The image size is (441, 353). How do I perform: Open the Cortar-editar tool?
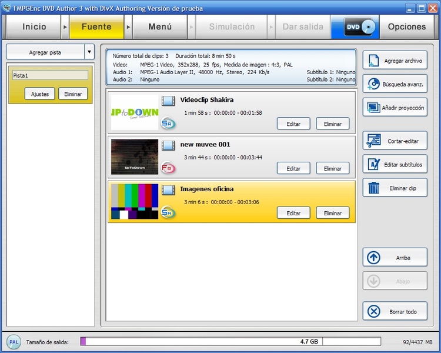[395, 141]
